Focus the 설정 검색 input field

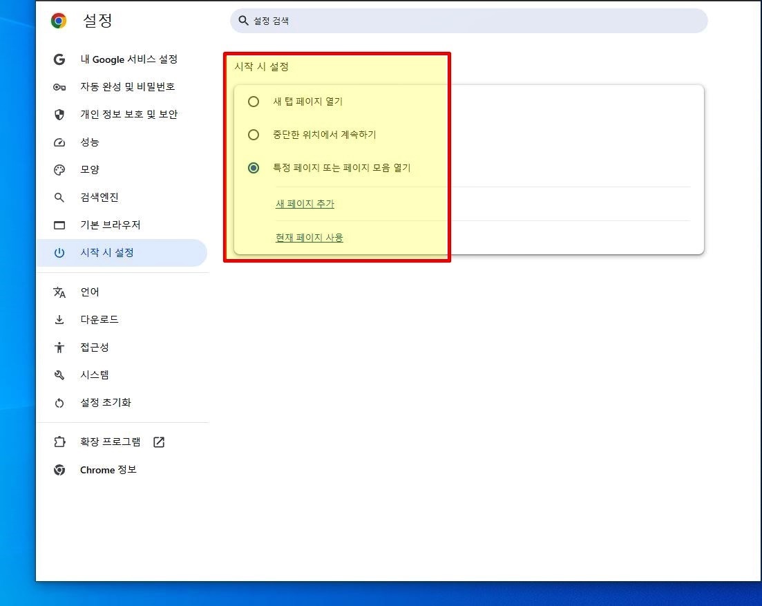click(x=469, y=21)
